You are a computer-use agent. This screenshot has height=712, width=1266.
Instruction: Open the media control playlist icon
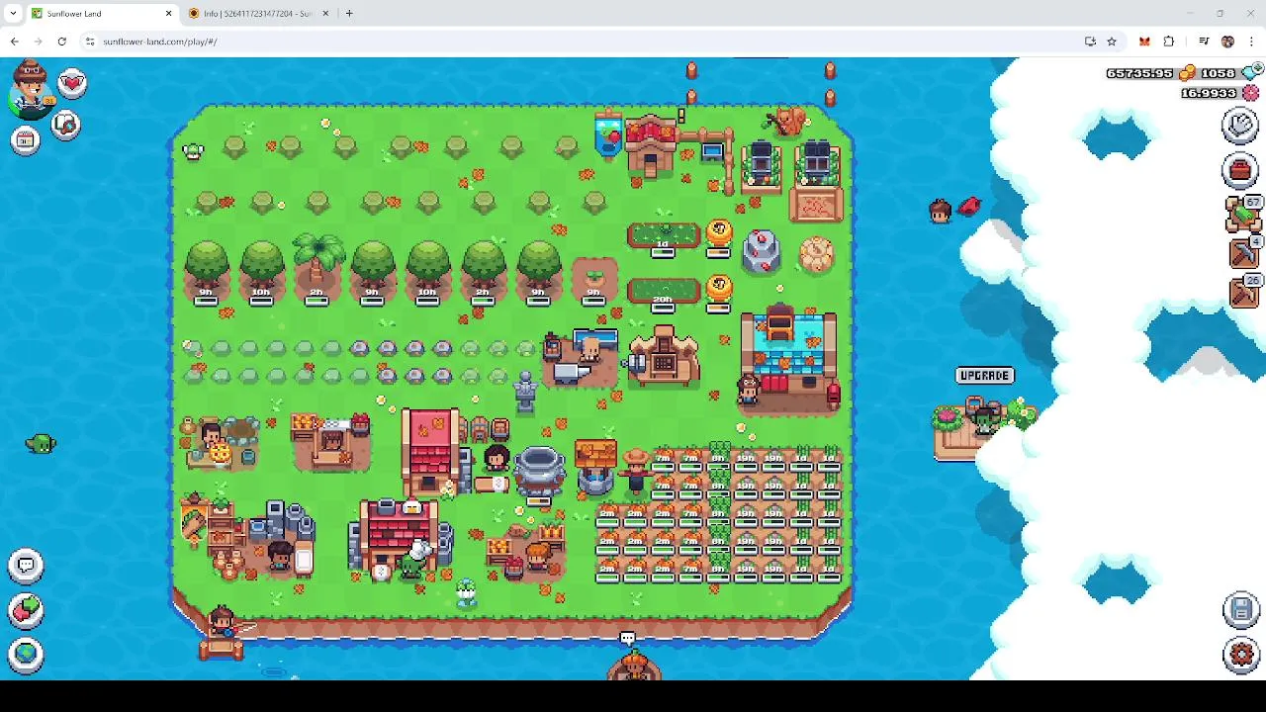(1204, 42)
